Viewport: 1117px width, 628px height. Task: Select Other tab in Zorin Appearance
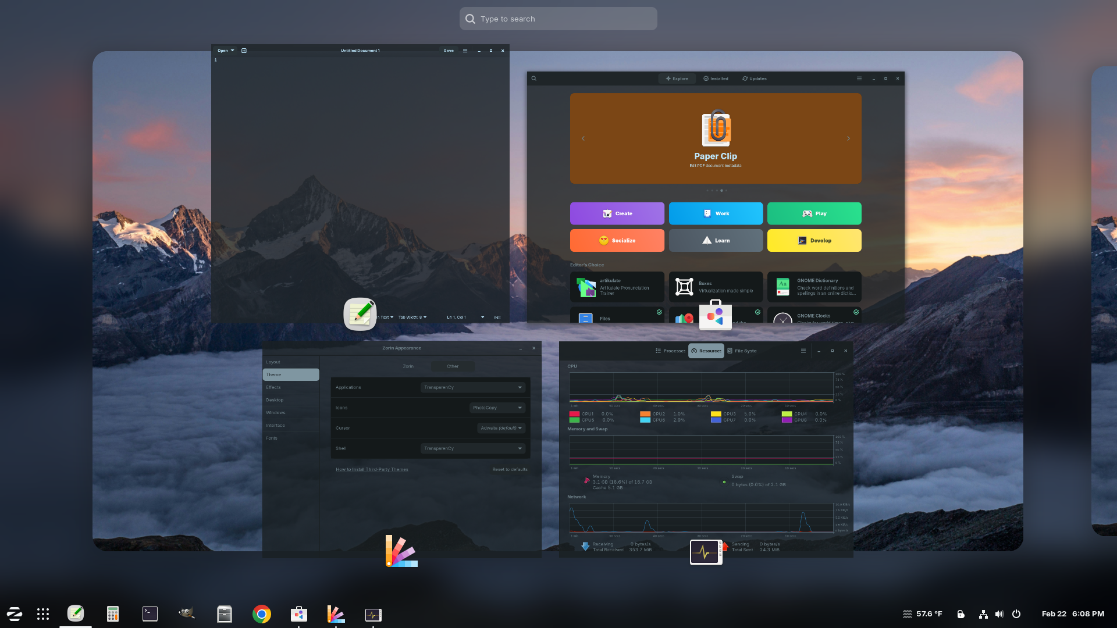453,366
